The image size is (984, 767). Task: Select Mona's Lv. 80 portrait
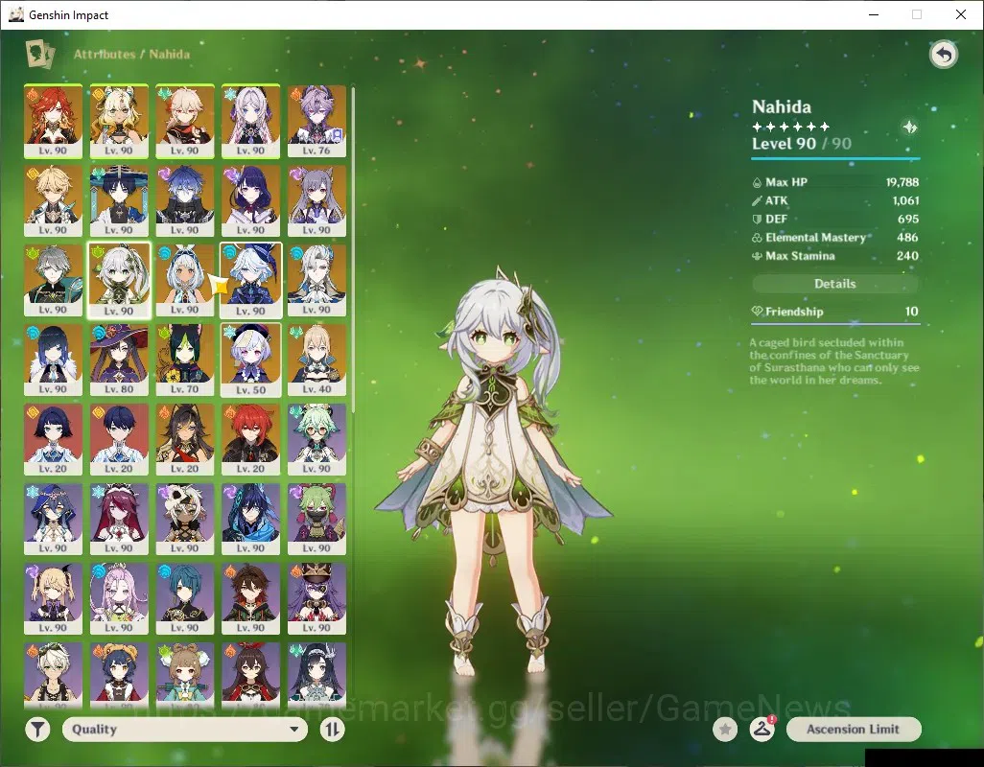pyautogui.click(x=119, y=360)
